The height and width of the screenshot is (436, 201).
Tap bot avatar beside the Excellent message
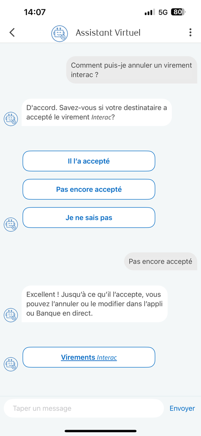[x=11, y=315]
